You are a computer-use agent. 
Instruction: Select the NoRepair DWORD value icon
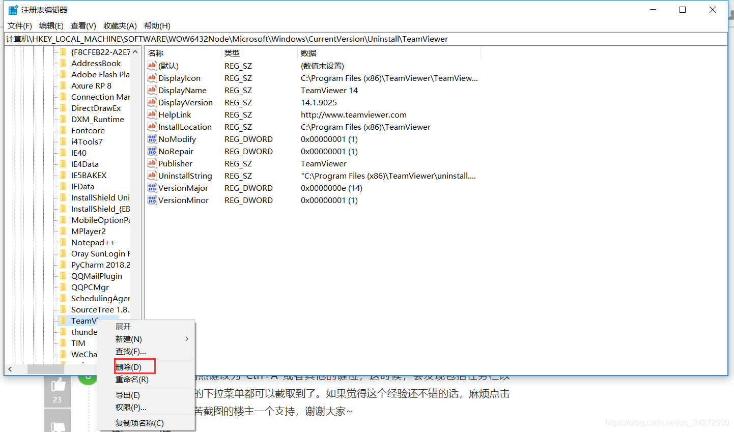click(152, 151)
